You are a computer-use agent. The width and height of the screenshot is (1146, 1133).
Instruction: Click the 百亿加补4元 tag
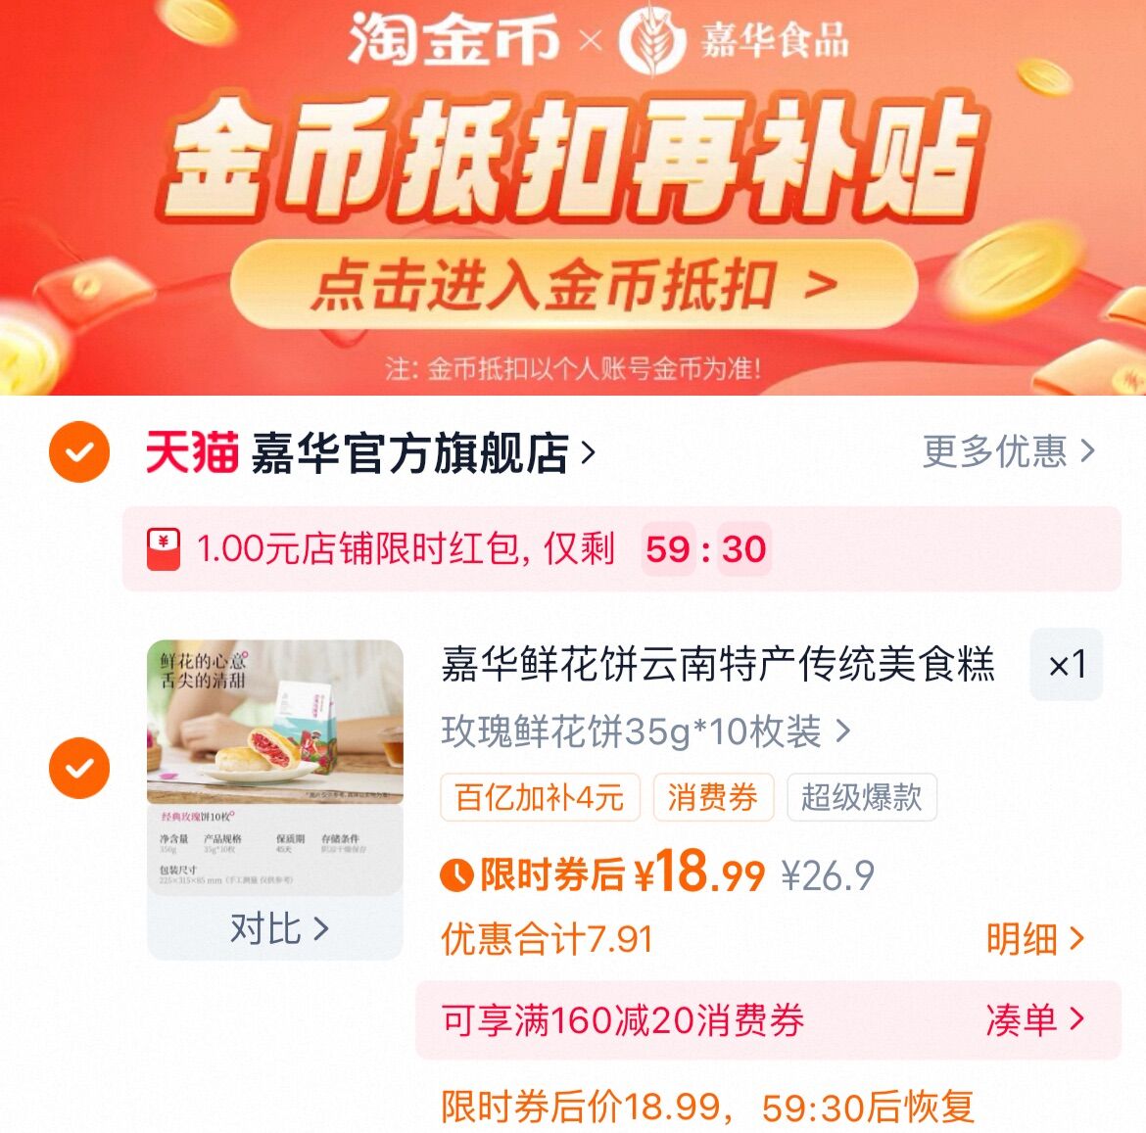point(540,797)
